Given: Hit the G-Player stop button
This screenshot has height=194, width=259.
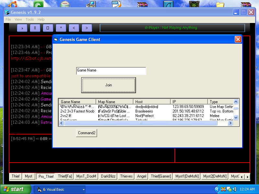Looking at the screenshot, I should pos(48,28).
